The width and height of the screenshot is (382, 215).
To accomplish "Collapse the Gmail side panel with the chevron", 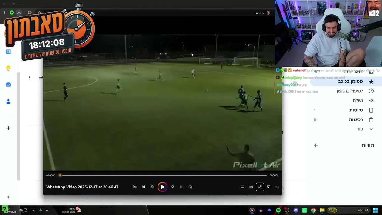I will 8,197.
